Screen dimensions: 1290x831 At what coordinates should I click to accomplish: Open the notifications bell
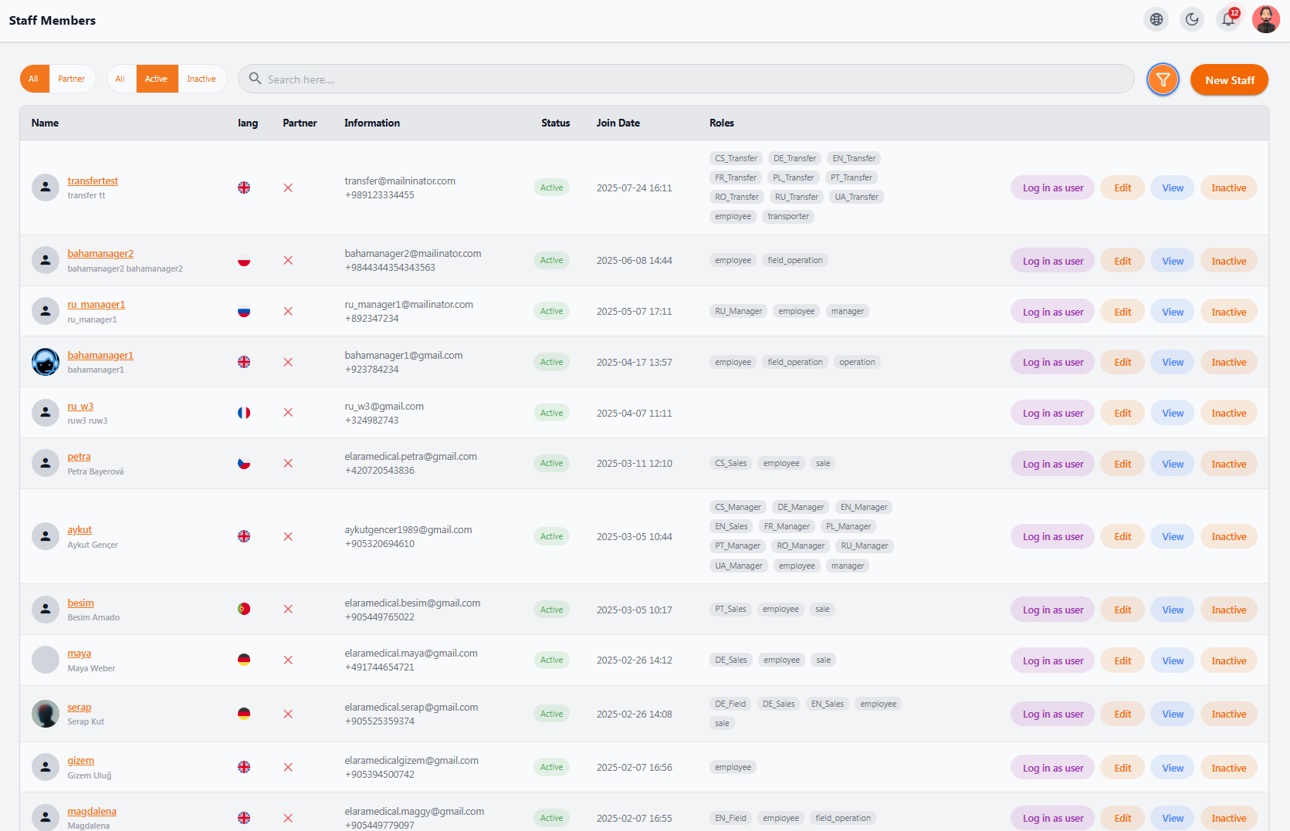(x=1228, y=19)
